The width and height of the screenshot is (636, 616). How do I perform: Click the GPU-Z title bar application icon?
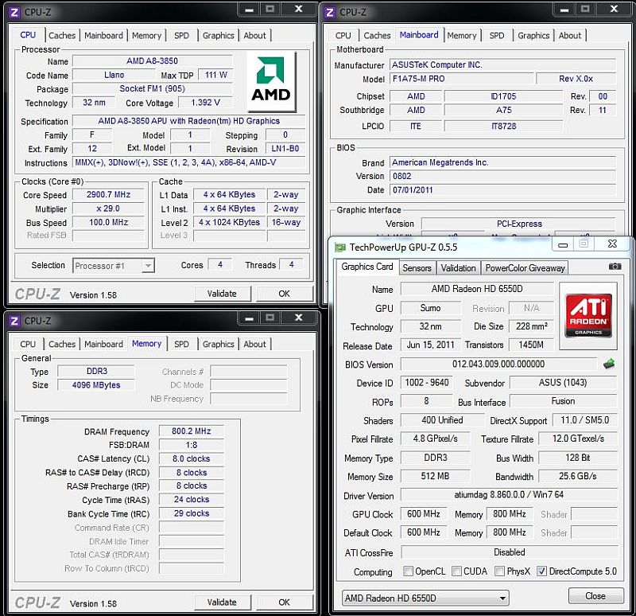[340, 248]
